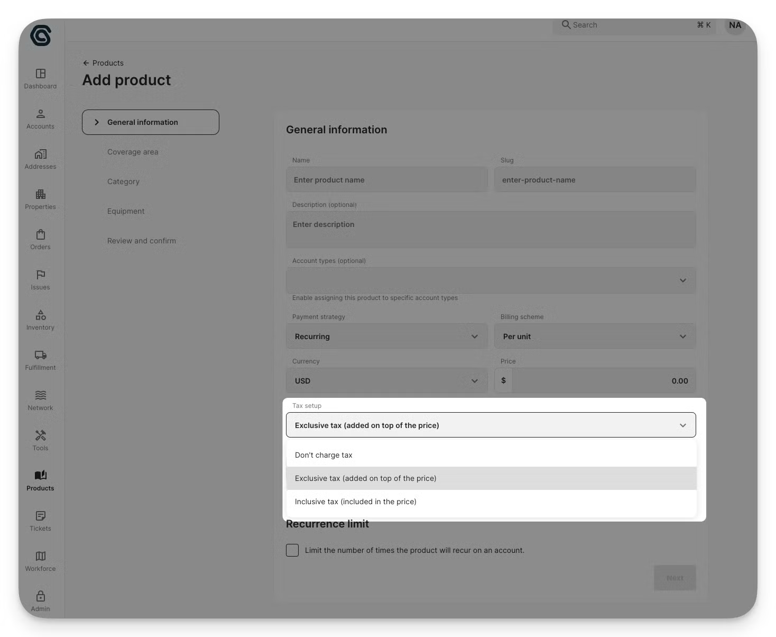The width and height of the screenshot is (776, 637).
Task: Select Coverage area step
Action: pyautogui.click(x=133, y=152)
